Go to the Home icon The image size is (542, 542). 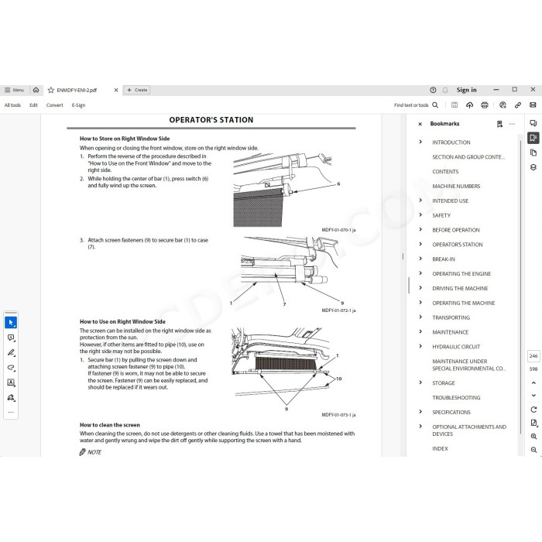(36, 90)
